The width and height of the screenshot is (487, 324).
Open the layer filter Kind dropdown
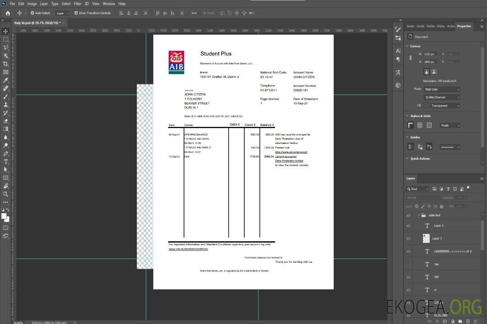point(418,189)
